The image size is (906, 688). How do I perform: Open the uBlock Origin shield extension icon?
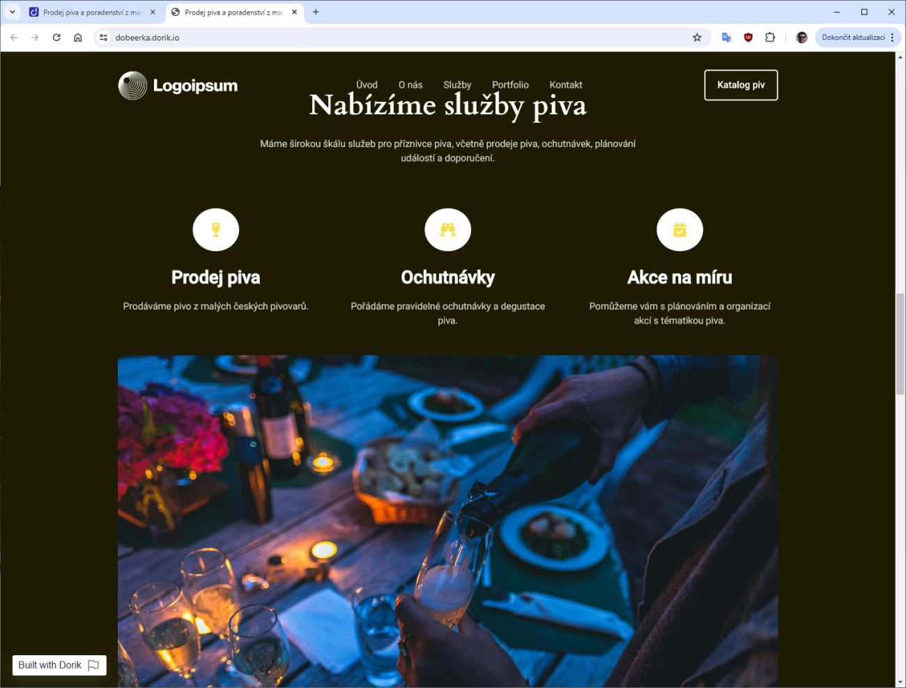[x=748, y=38]
